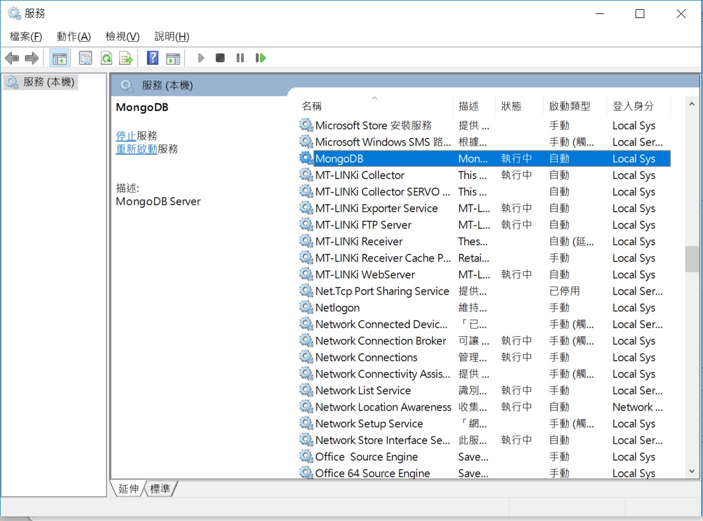
Task: Select the Netlogon service row
Action: tap(338, 308)
